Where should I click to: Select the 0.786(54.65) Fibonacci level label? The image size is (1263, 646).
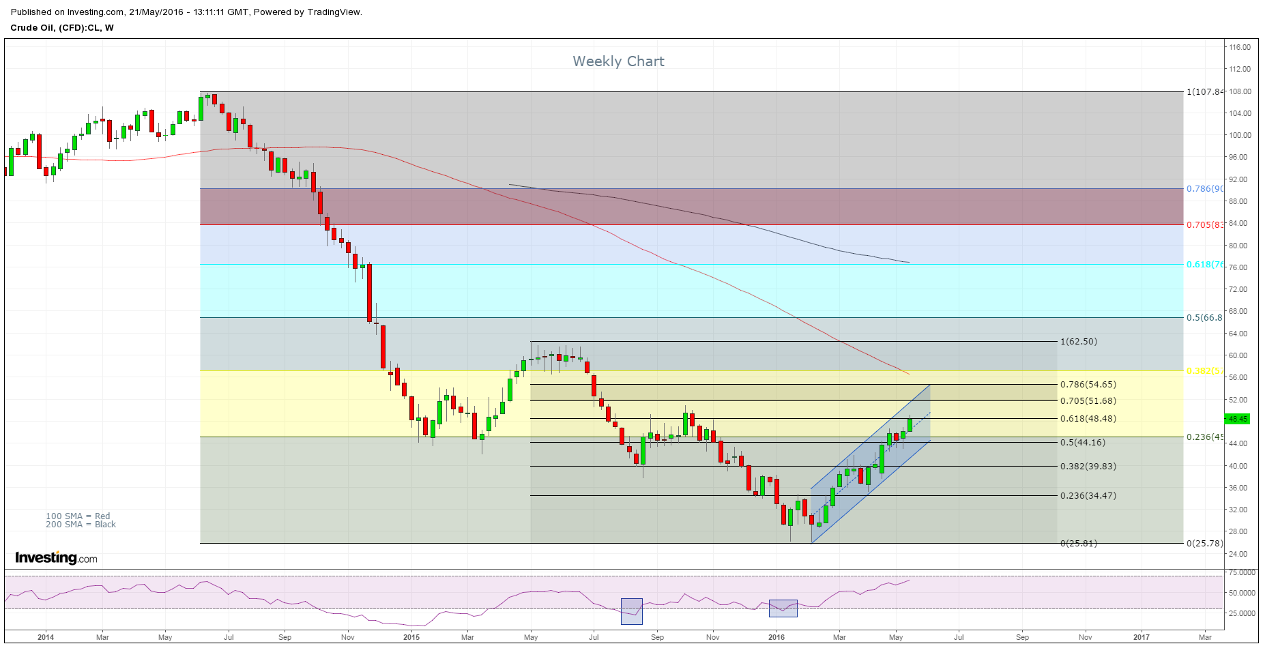[1088, 385]
